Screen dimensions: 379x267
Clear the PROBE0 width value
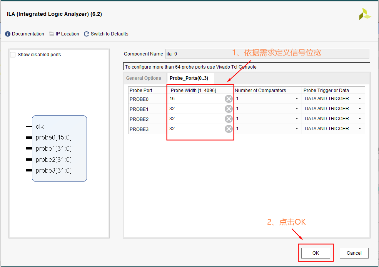click(229, 99)
